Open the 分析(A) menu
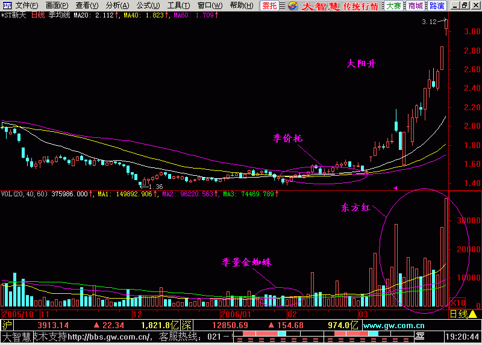 pyautogui.click(x=117, y=5)
